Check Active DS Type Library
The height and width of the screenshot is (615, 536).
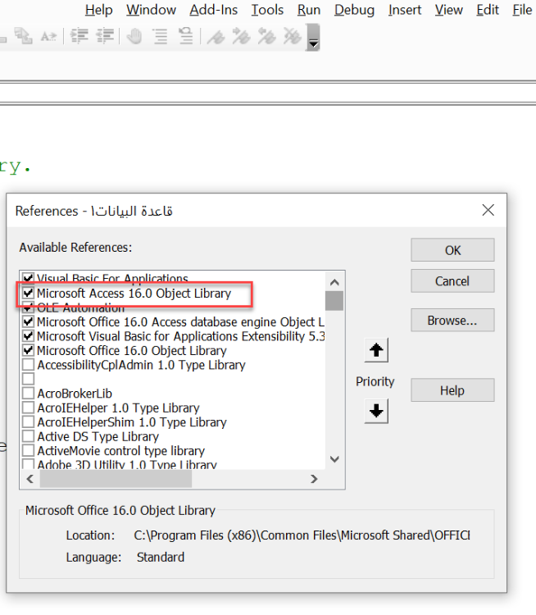pyautogui.click(x=28, y=436)
